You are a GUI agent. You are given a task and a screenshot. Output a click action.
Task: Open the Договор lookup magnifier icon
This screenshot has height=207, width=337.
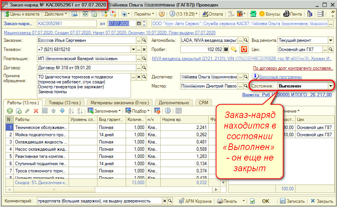point(144,68)
